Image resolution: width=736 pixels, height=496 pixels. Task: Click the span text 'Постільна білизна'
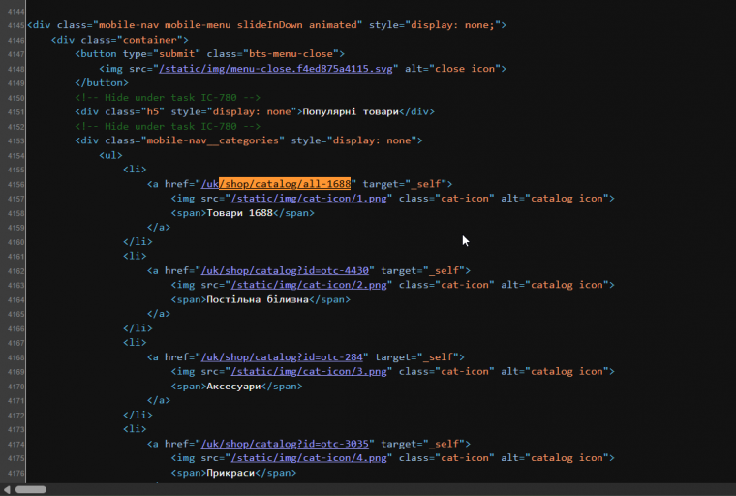tap(258, 299)
